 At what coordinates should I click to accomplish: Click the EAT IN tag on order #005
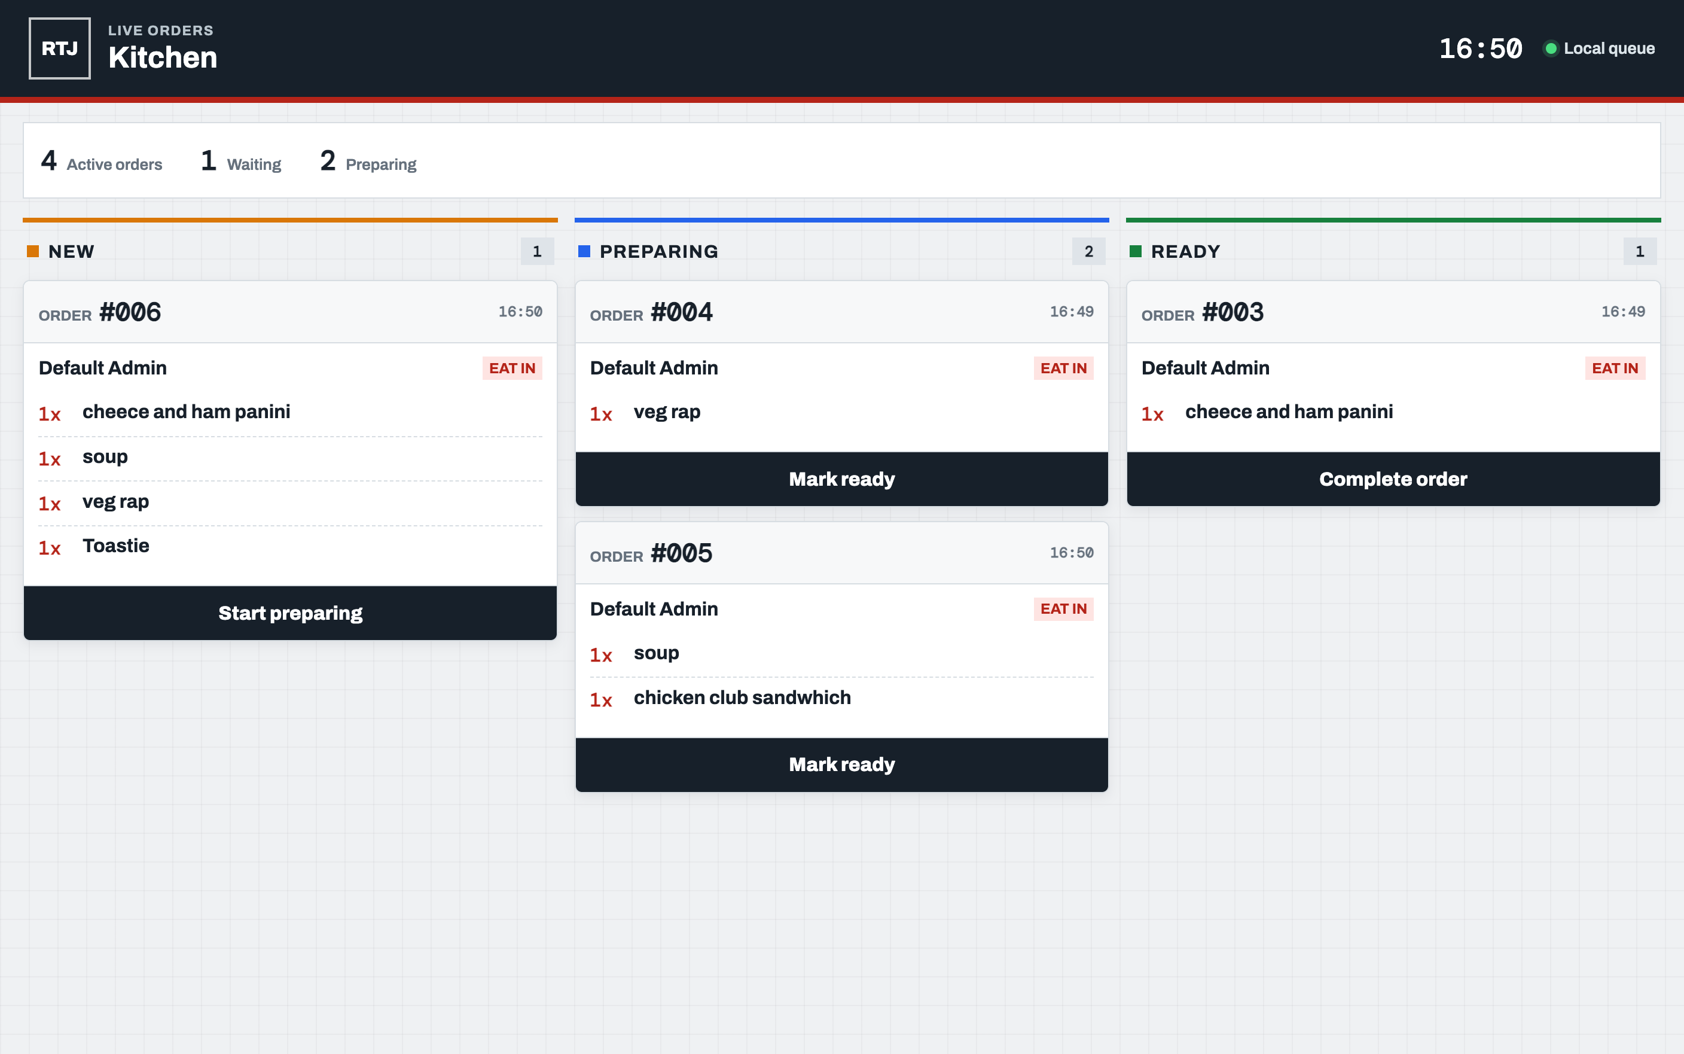pos(1063,610)
